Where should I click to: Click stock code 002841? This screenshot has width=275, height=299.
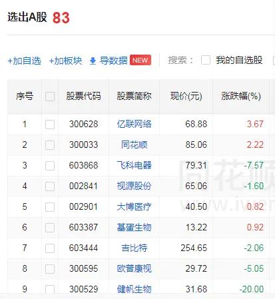[x=83, y=186]
